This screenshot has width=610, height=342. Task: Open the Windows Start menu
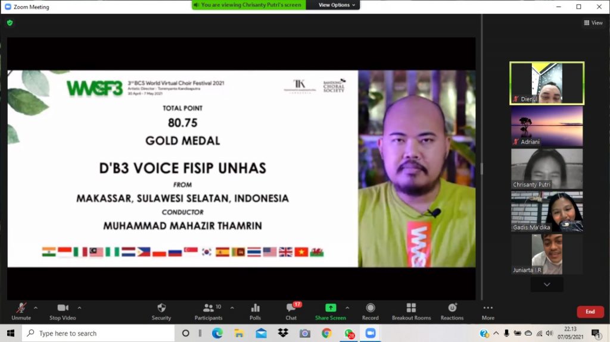[11, 333]
